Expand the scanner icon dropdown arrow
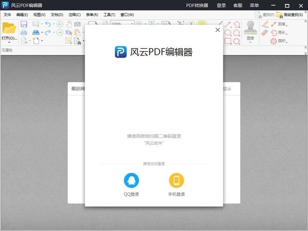 (42, 32)
